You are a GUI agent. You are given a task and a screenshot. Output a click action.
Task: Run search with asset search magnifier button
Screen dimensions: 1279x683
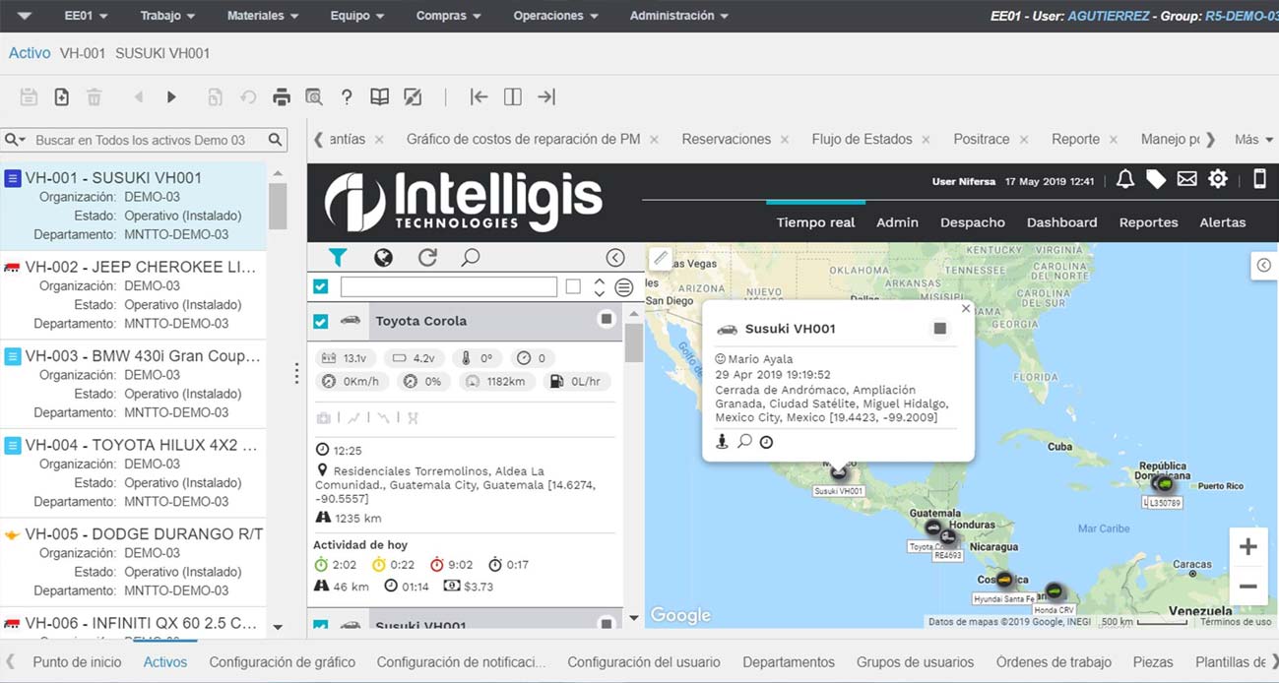pyautogui.click(x=276, y=140)
